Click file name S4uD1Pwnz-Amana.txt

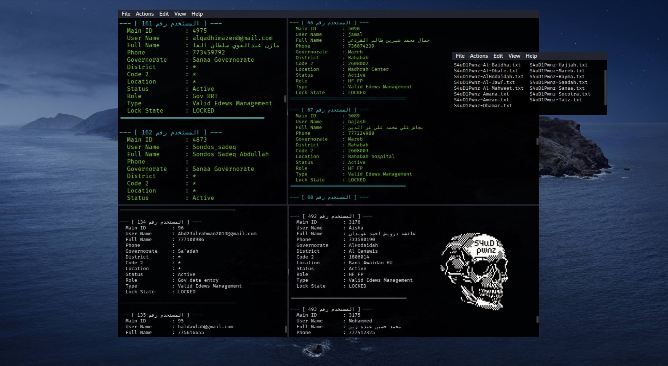tap(481, 94)
